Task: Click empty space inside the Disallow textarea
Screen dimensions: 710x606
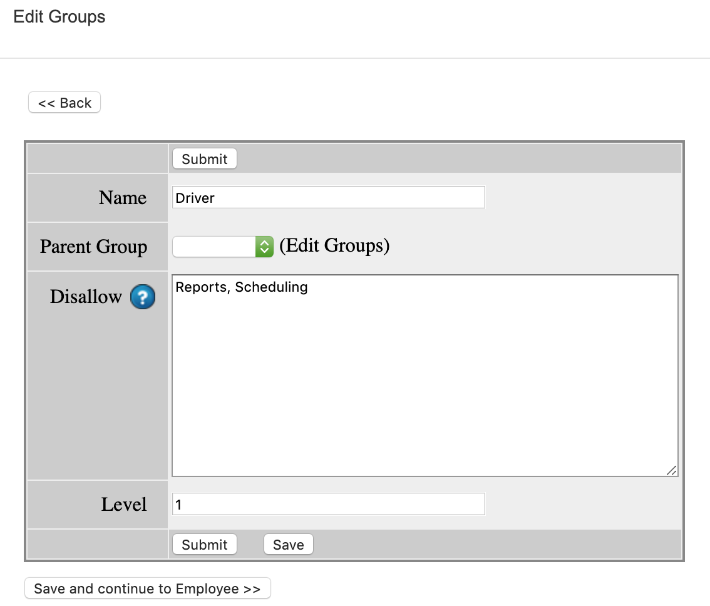Action: [x=424, y=388]
